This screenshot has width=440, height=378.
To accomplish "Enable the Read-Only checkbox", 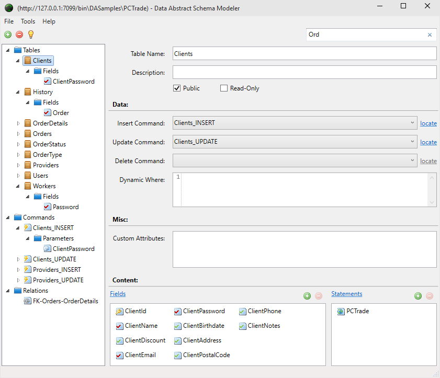I will (224, 88).
